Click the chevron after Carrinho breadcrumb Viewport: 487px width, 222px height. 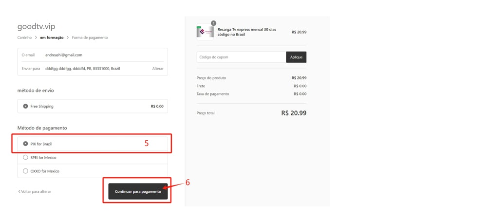tap(36, 37)
